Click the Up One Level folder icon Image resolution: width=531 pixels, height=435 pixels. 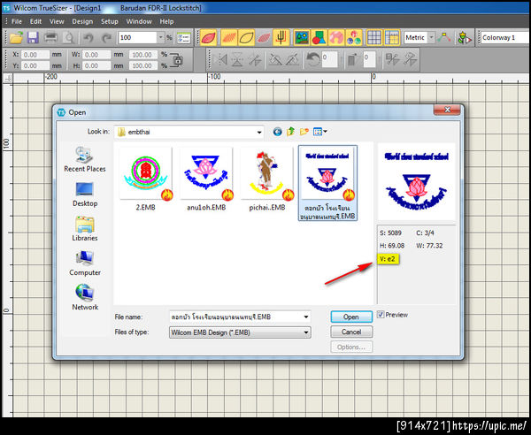[x=290, y=132]
